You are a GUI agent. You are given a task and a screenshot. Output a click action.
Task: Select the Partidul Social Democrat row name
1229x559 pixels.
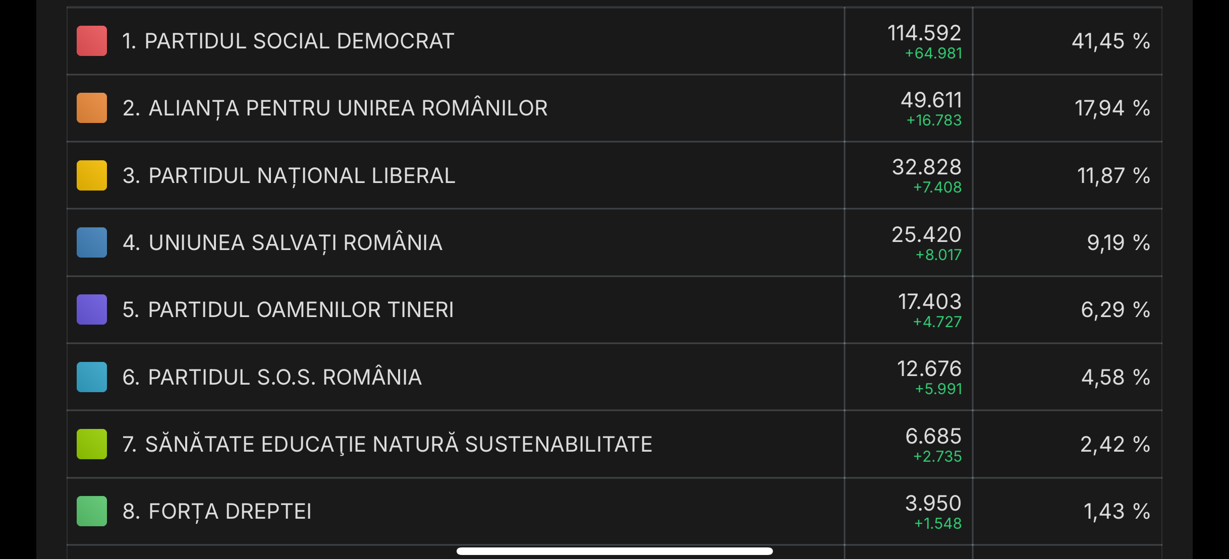pyautogui.click(x=288, y=41)
